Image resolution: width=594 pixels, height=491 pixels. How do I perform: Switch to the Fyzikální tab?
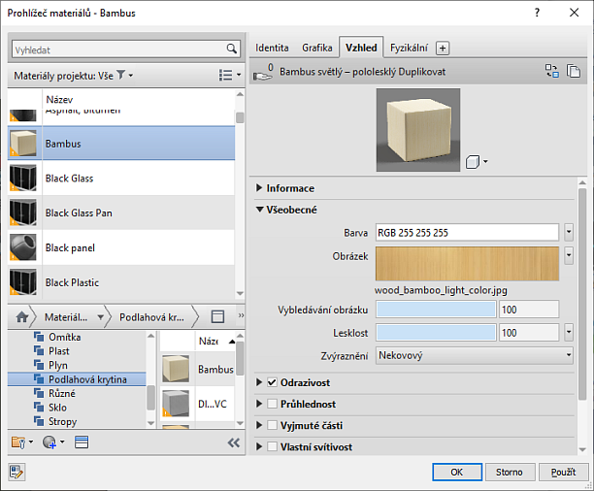click(x=410, y=47)
